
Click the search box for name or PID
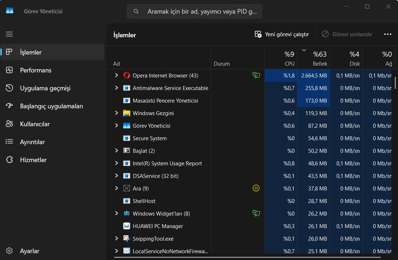coord(194,11)
